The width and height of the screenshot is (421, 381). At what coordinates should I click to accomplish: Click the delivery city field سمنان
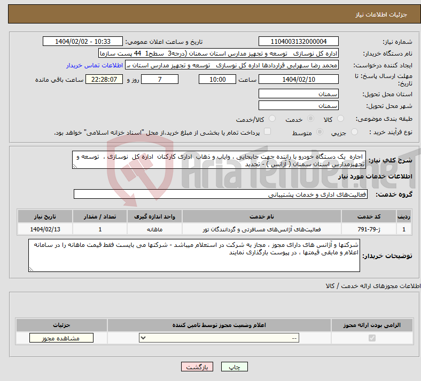click(298, 105)
